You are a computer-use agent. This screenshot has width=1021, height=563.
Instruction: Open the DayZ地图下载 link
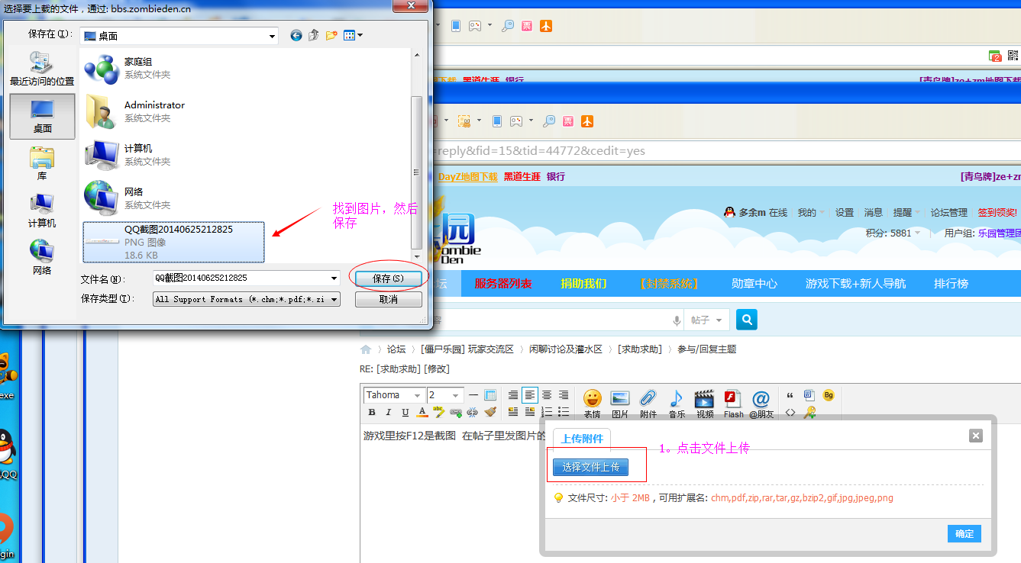(467, 176)
